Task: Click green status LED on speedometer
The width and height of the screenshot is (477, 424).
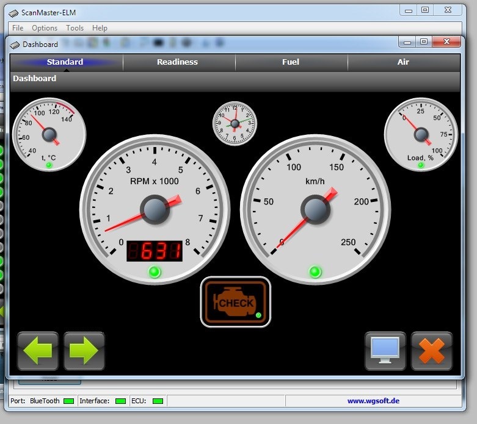Action: (315, 271)
